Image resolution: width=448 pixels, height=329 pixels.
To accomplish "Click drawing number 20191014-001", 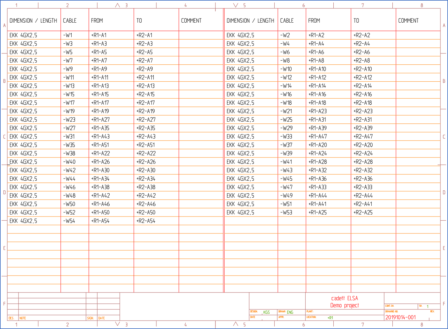I will tap(401, 318).
